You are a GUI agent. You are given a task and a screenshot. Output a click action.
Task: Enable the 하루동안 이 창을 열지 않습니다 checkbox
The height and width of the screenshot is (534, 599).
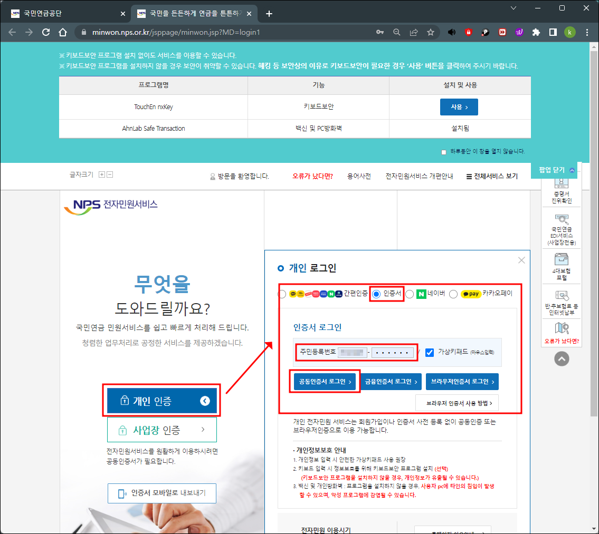(x=444, y=151)
